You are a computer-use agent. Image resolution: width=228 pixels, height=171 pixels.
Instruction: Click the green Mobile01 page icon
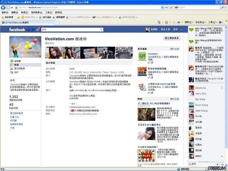click(x=142, y=56)
